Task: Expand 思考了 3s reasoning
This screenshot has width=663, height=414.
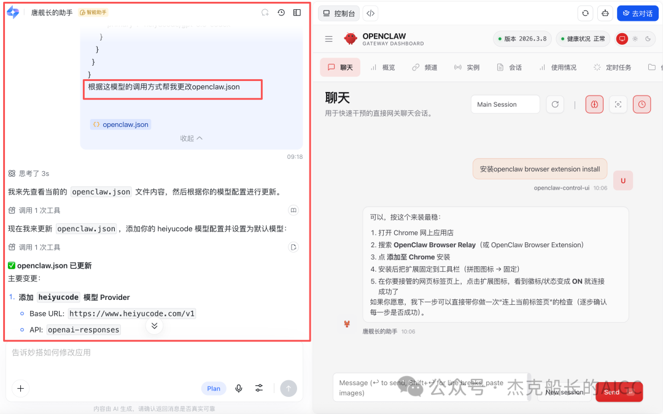Action: click(x=29, y=174)
